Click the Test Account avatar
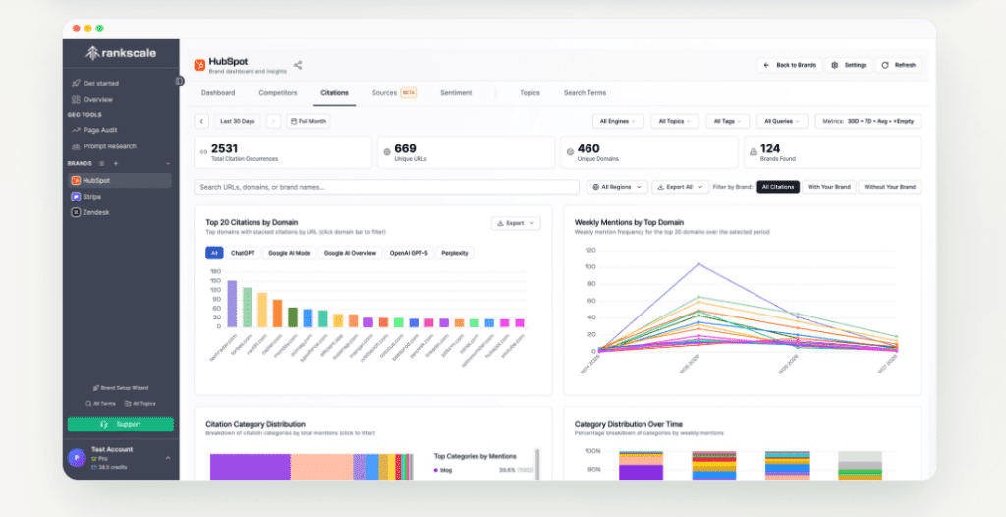The image size is (1006, 517). click(77, 458)
